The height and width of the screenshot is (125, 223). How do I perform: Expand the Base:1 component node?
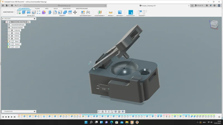[6, 41]
